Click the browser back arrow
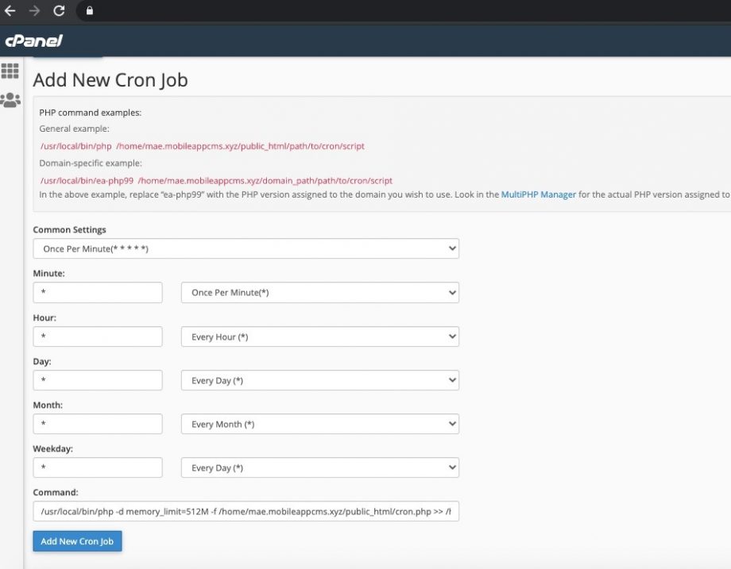This screenshot has height=569, width=731. (x=10, y=11)
